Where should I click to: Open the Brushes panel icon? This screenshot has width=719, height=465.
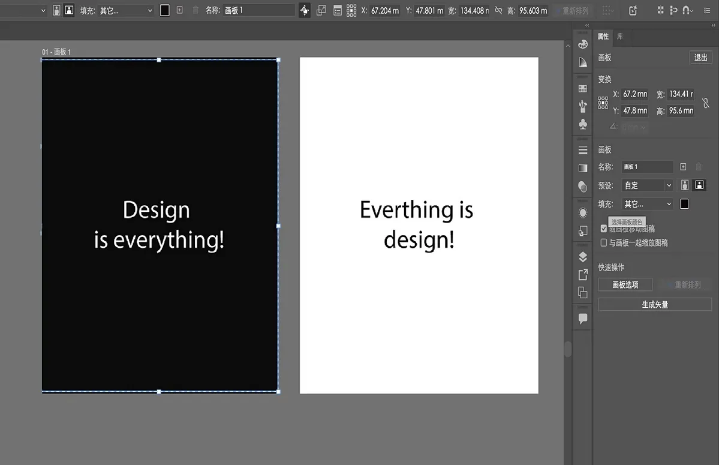(x=582, y=106)
